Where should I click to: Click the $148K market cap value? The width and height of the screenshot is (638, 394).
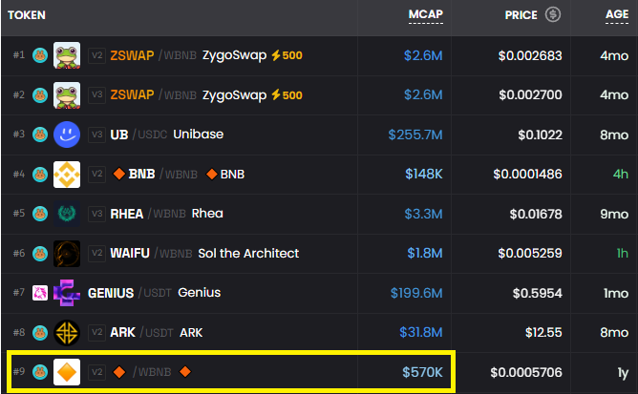coord(423,174)
